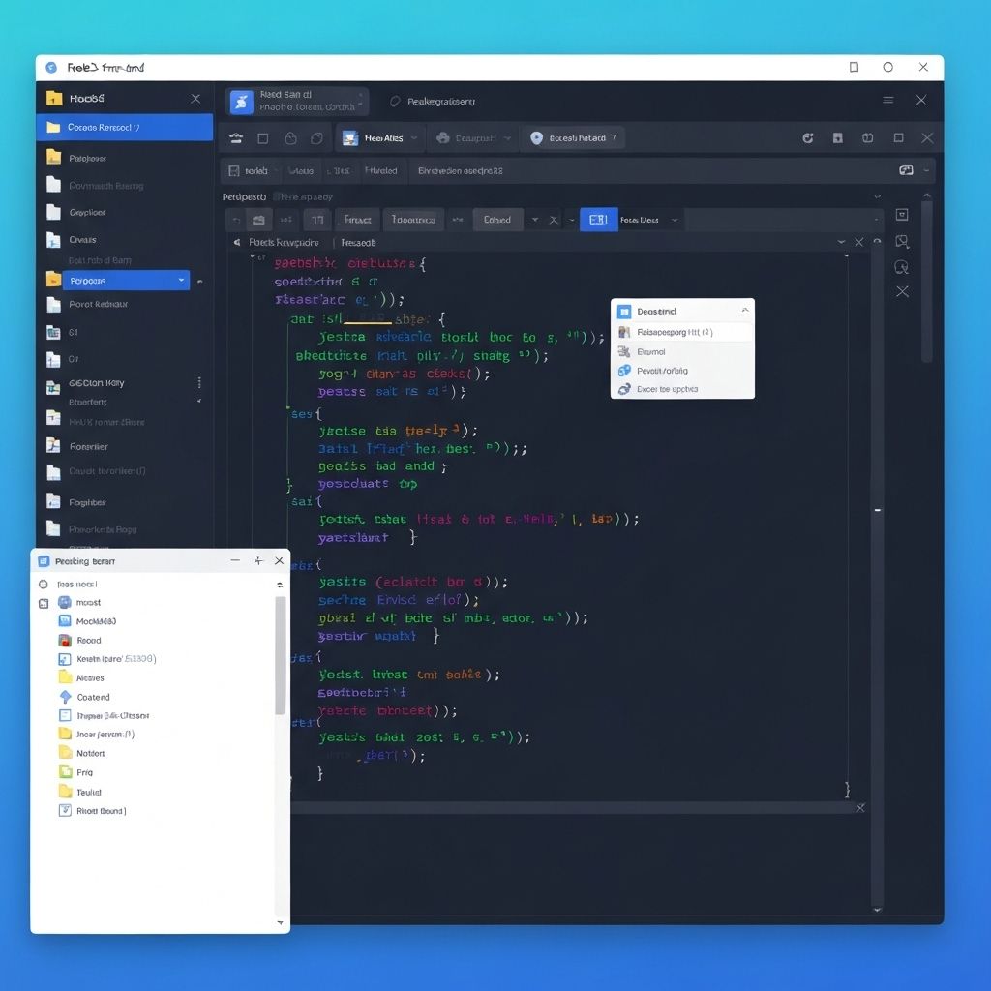
Task: Click the circular search icon in right editor gutter
Action: tap(902, 267)
